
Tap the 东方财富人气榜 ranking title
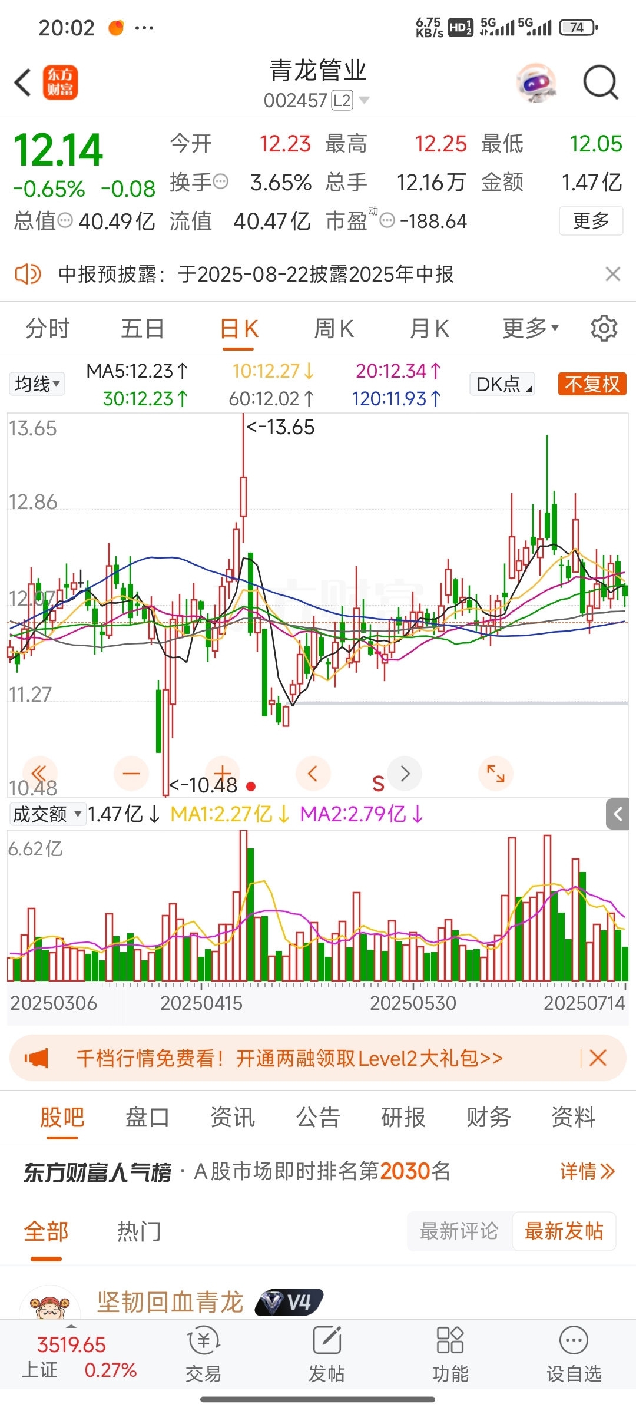[97, 1171]
